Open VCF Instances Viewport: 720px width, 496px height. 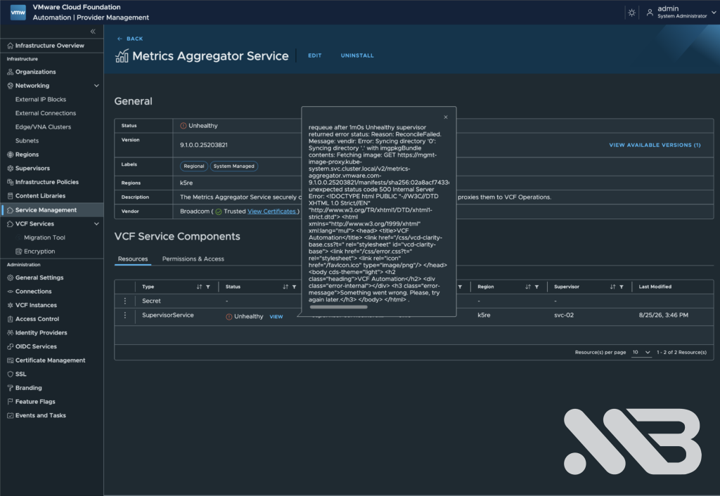[36, 305]
